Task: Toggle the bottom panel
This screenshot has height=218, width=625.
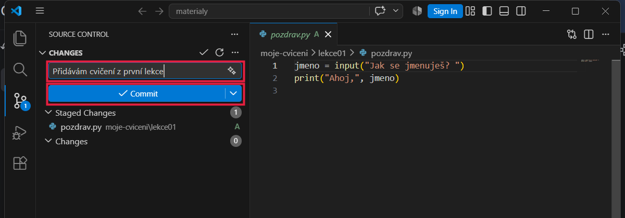Action: tap(504, 11)
